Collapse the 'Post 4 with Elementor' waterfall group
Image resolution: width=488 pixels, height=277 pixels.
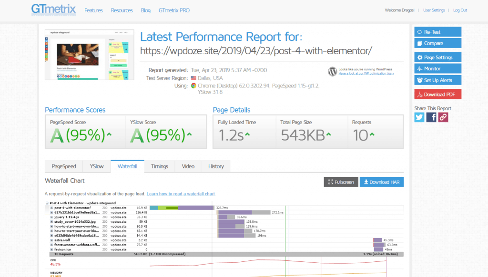47,203
